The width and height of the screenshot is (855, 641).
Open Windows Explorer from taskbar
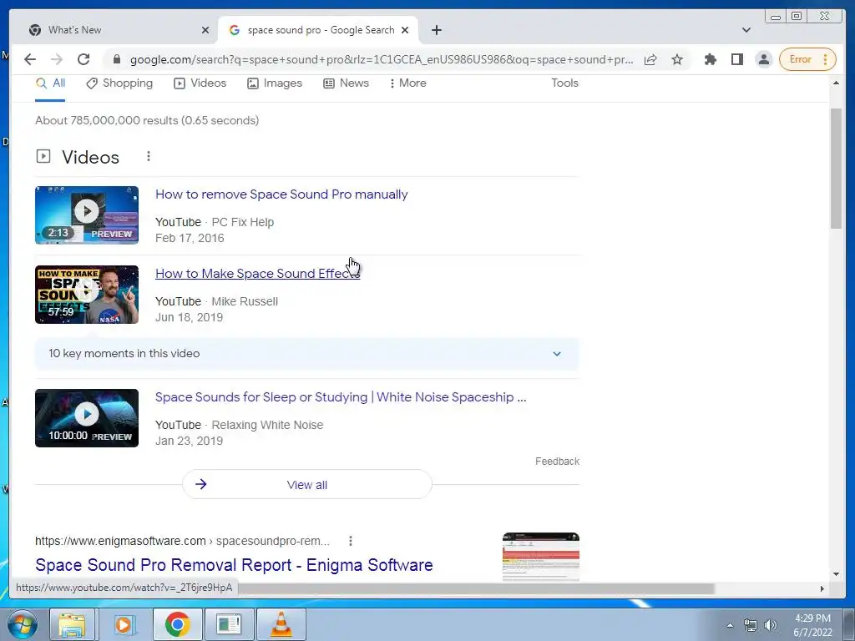click(72, 624)
